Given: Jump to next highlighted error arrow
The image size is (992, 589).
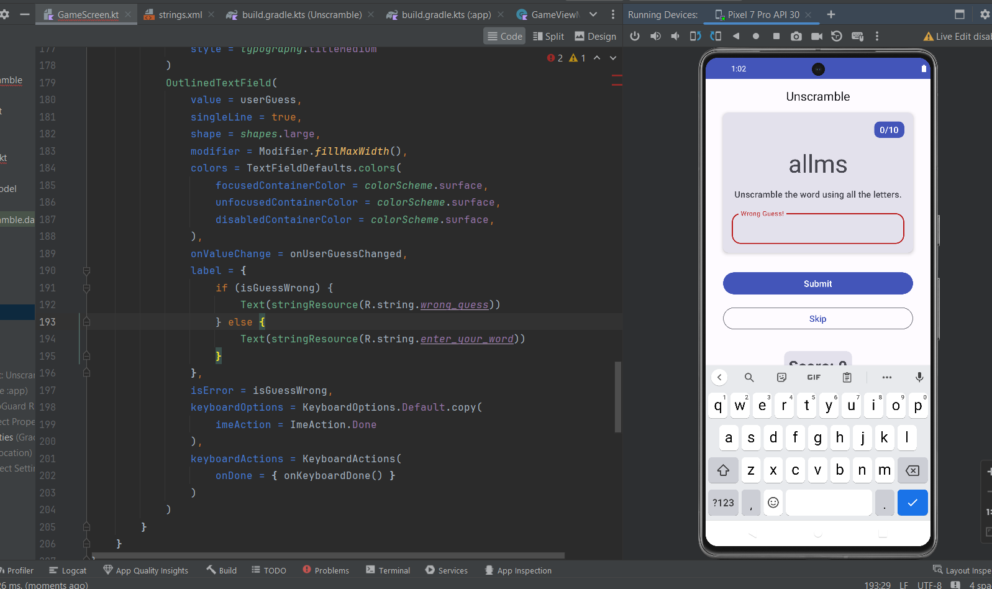Looking at the screenshot, I should (613, 58).
